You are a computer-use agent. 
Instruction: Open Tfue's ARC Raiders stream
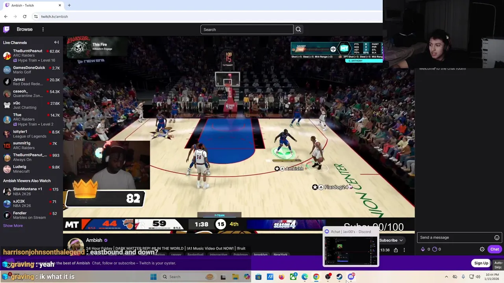31,119
